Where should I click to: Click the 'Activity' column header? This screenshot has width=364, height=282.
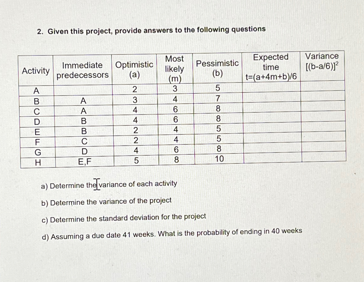click(x=36, y=71)
